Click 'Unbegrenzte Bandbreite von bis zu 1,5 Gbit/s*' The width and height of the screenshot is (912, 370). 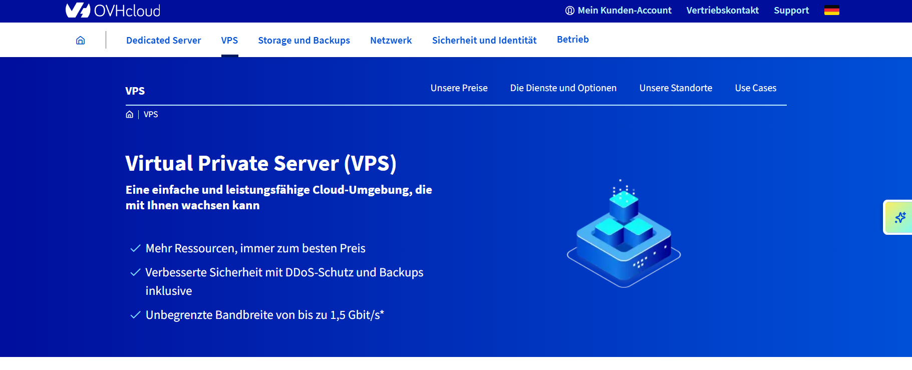click(264, 315)
